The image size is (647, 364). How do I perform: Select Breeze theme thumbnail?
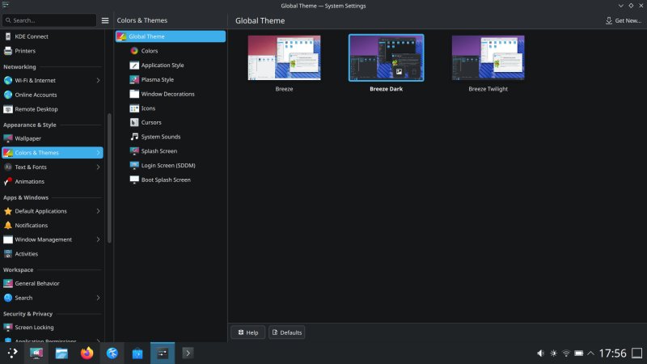point(284,57)
